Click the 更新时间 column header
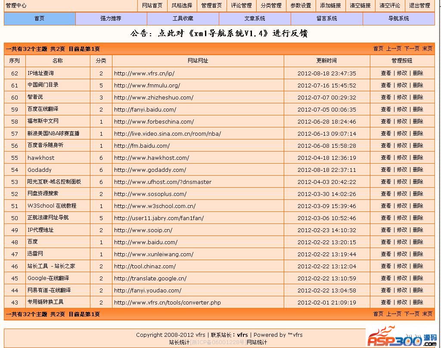The image size is (441, 348). pos(326,61)
